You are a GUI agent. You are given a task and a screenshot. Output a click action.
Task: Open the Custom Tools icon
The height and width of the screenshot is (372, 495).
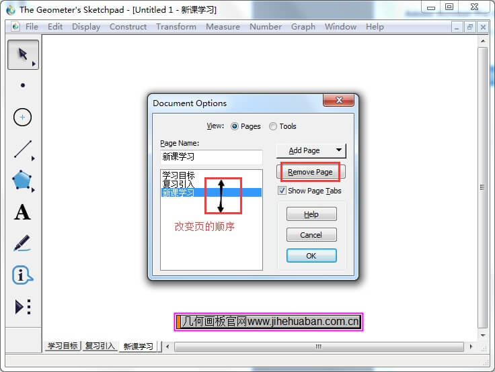tap(23, 306)
